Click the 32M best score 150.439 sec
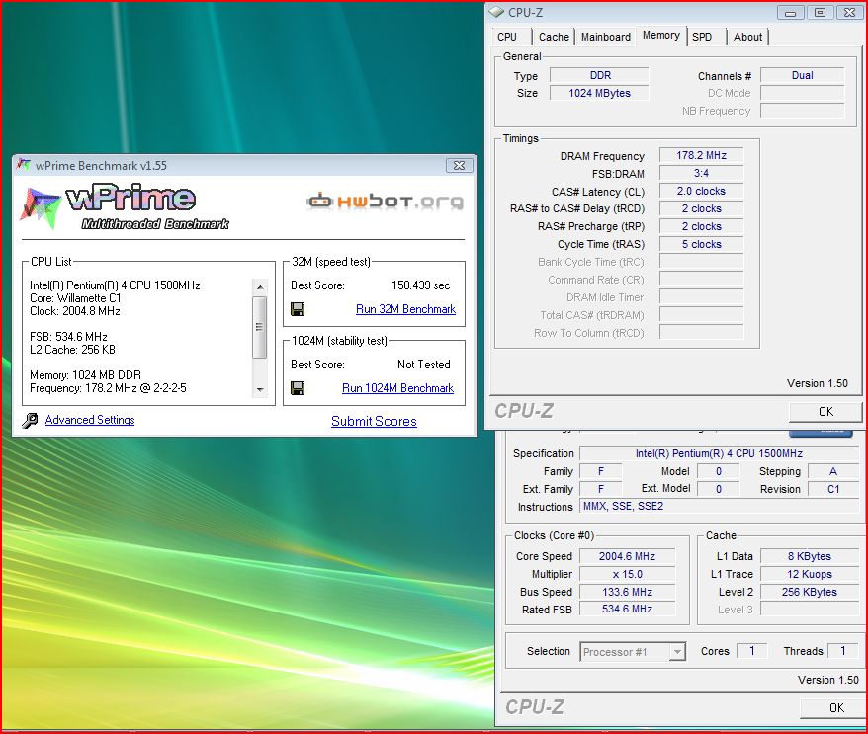 (421, 285)
